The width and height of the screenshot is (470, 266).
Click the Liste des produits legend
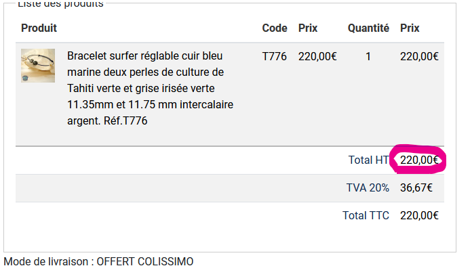(60, 4)
